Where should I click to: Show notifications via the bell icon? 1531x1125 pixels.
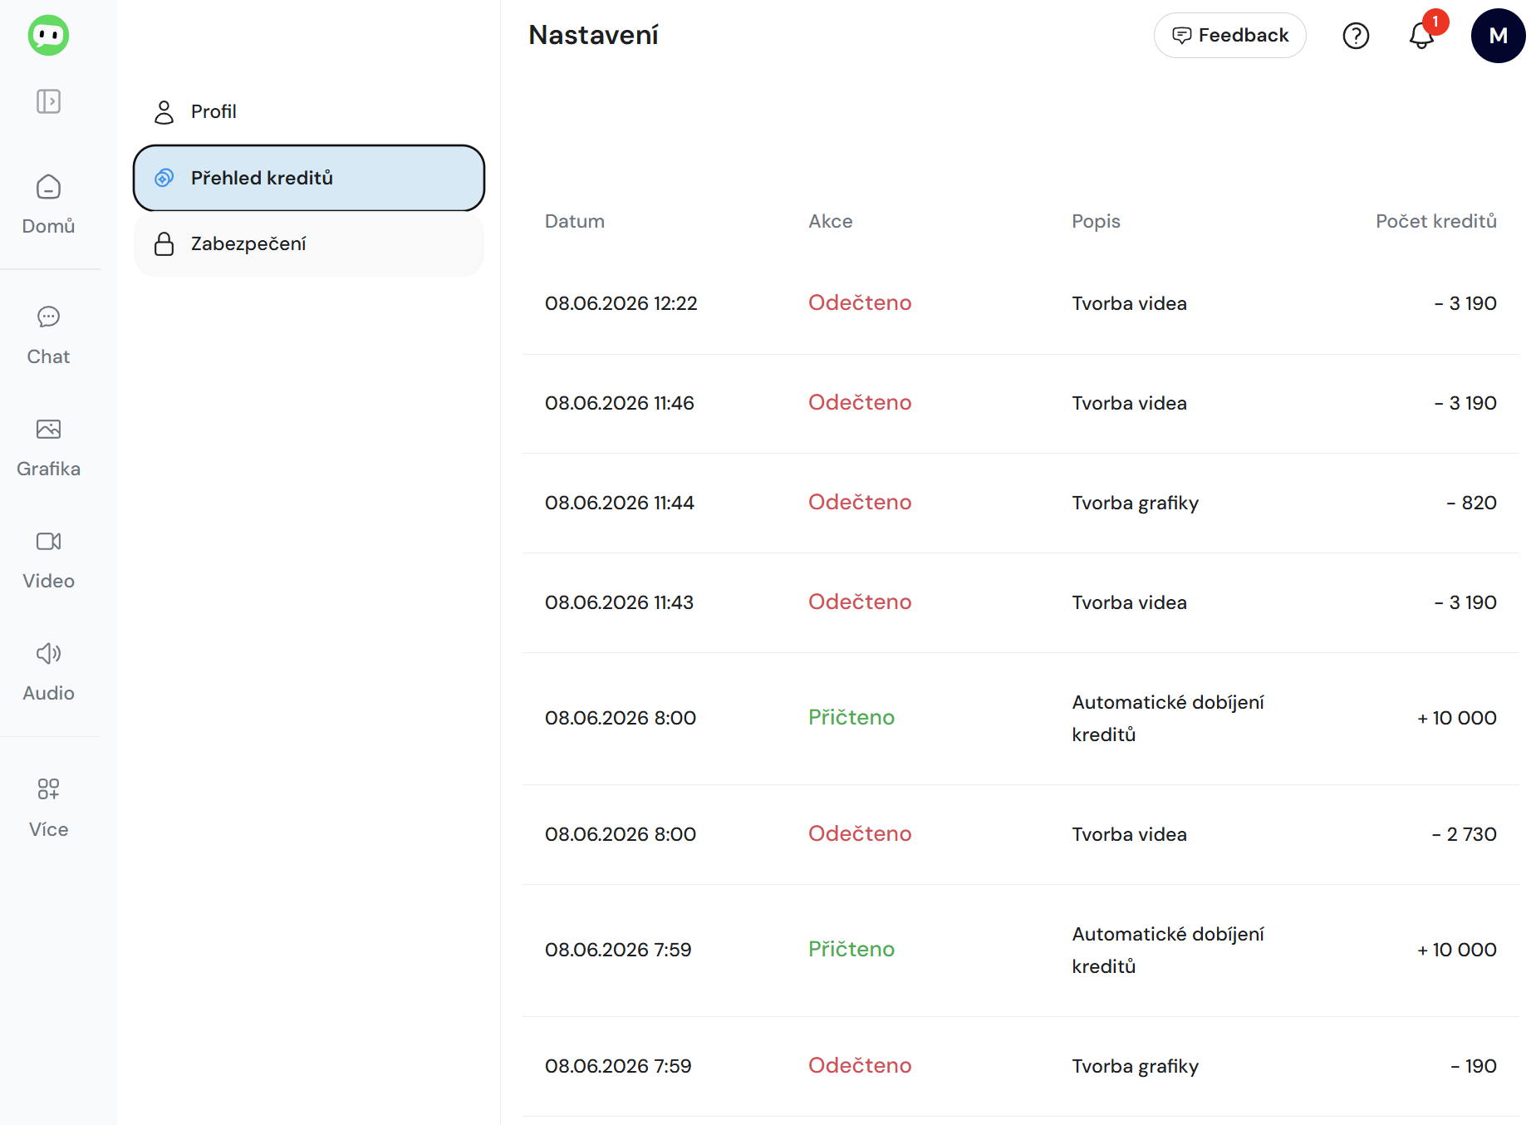point(1422,36)
